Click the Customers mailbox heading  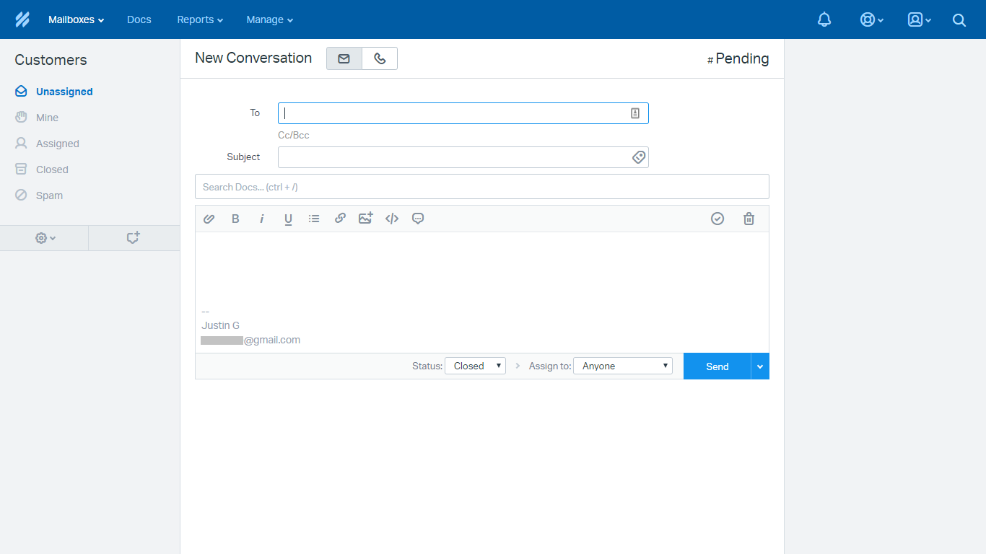click(x=51, y=60)
